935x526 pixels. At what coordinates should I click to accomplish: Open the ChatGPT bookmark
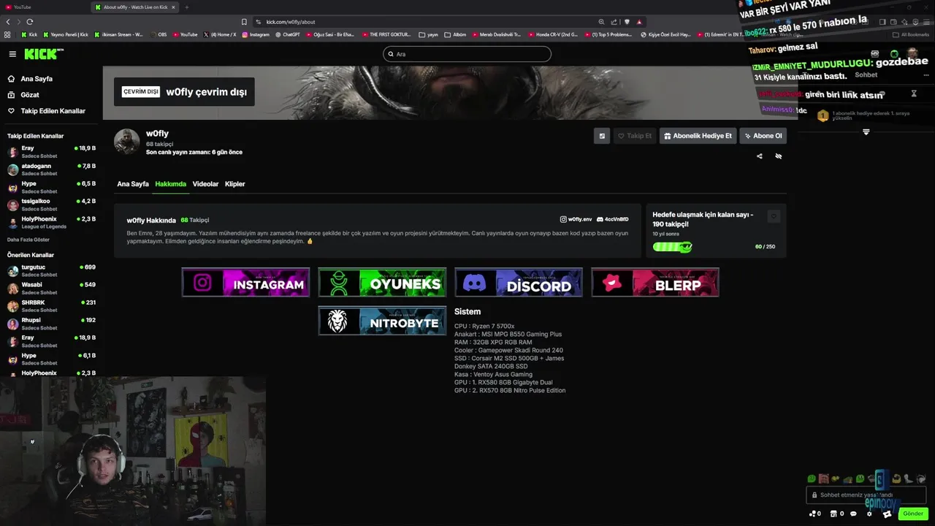[288, 34]
